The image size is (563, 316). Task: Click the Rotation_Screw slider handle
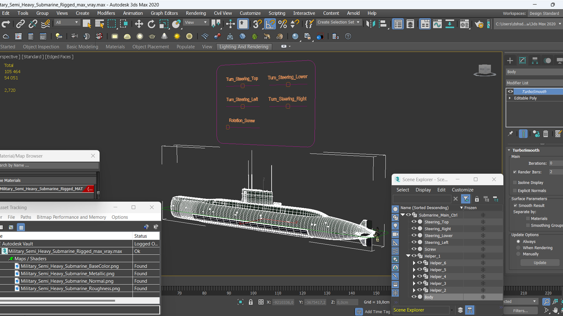(x=228, y=127)
